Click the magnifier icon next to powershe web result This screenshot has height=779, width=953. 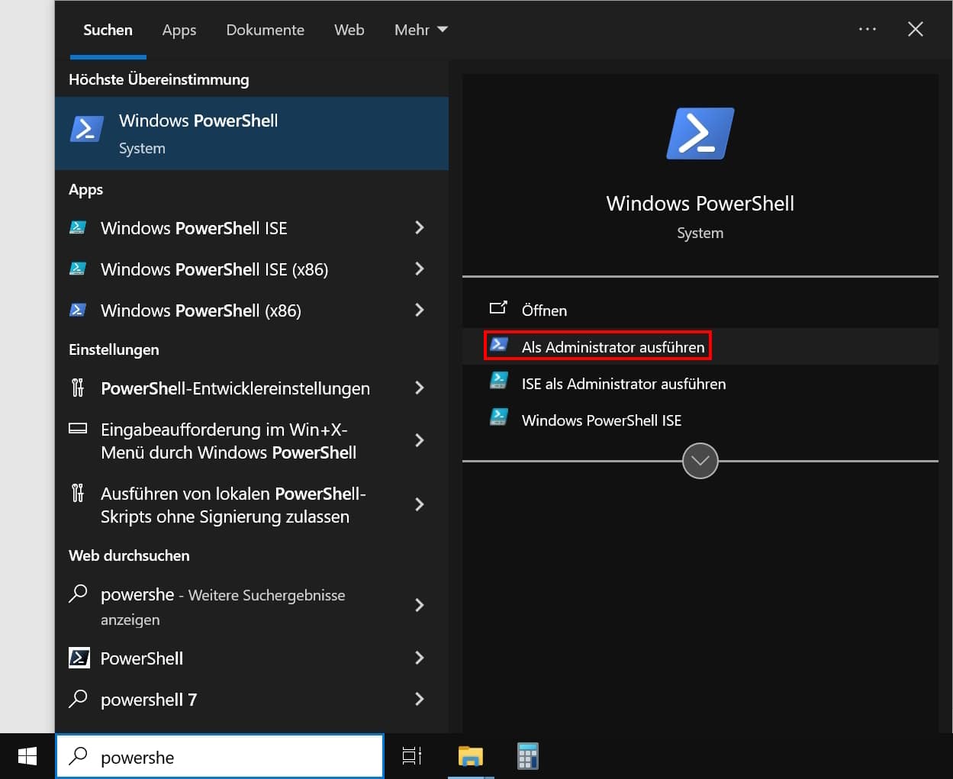pyautogui.click(x=78, y=594)
